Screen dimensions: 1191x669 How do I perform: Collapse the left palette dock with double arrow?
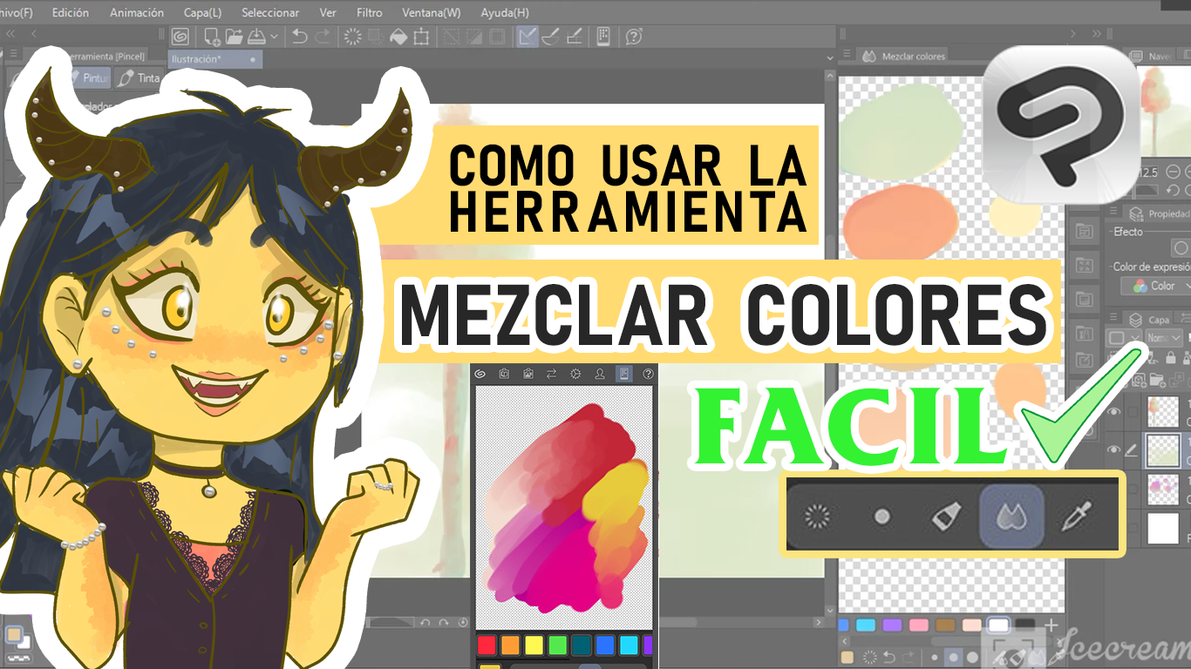[10, 34]
